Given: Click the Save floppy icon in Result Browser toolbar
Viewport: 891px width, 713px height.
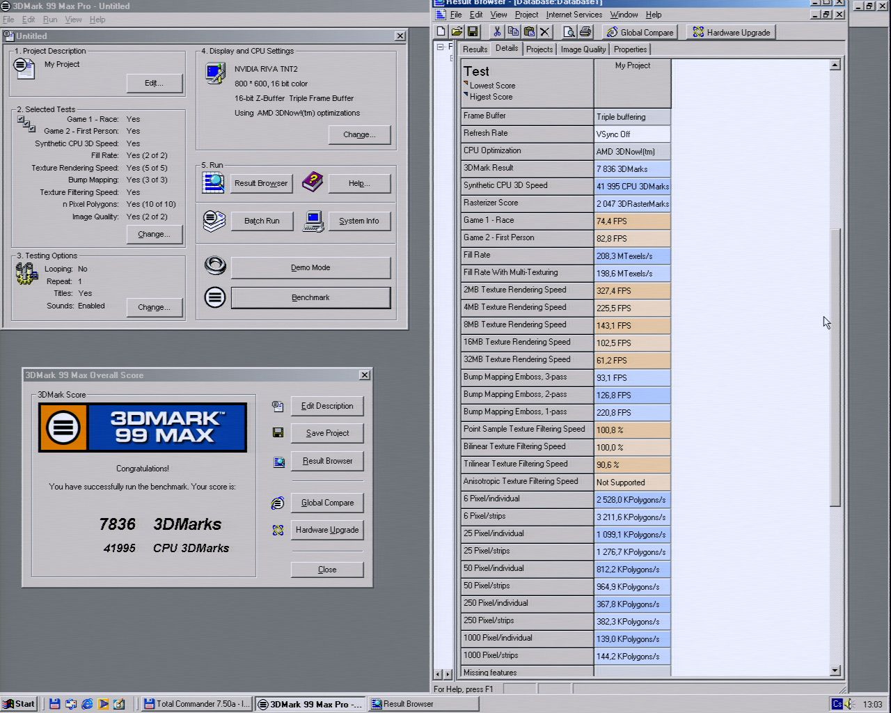Looking at the screenshot, I should click(473, 32).
